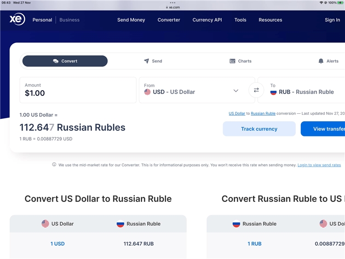This screenshot has height=259, width=345.
Task: Click the Russian flag in To field
Action: (273, 92)
